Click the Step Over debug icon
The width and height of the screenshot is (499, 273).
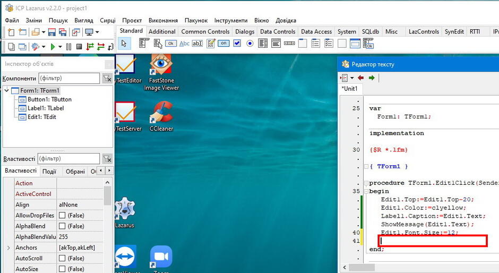tap(101, 47)
